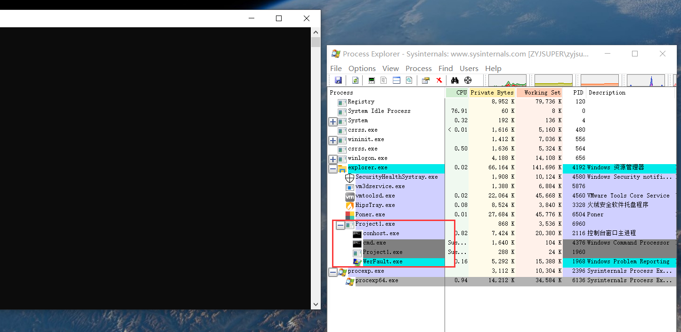
Task: Click the CPU usage mini graph
Action: [x=507, y=80]
